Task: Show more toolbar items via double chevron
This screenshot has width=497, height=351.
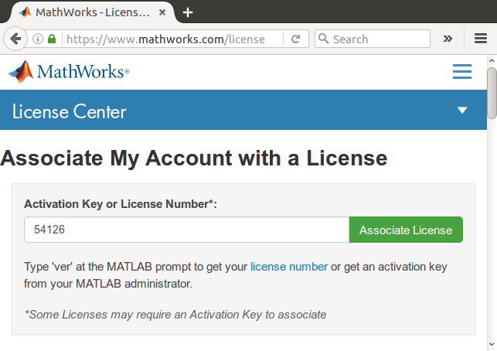Action: (x=448, y=39)
